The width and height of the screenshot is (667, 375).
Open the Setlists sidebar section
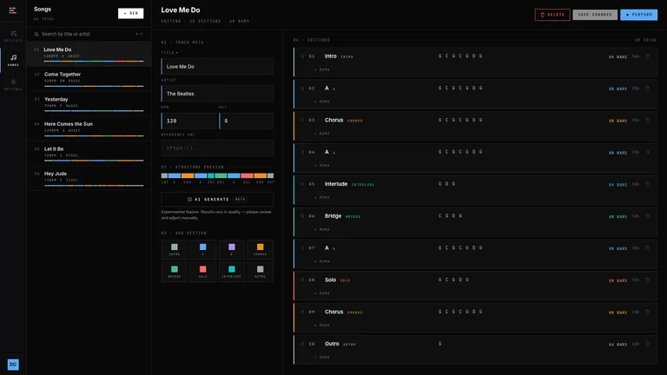coord(13,36)
